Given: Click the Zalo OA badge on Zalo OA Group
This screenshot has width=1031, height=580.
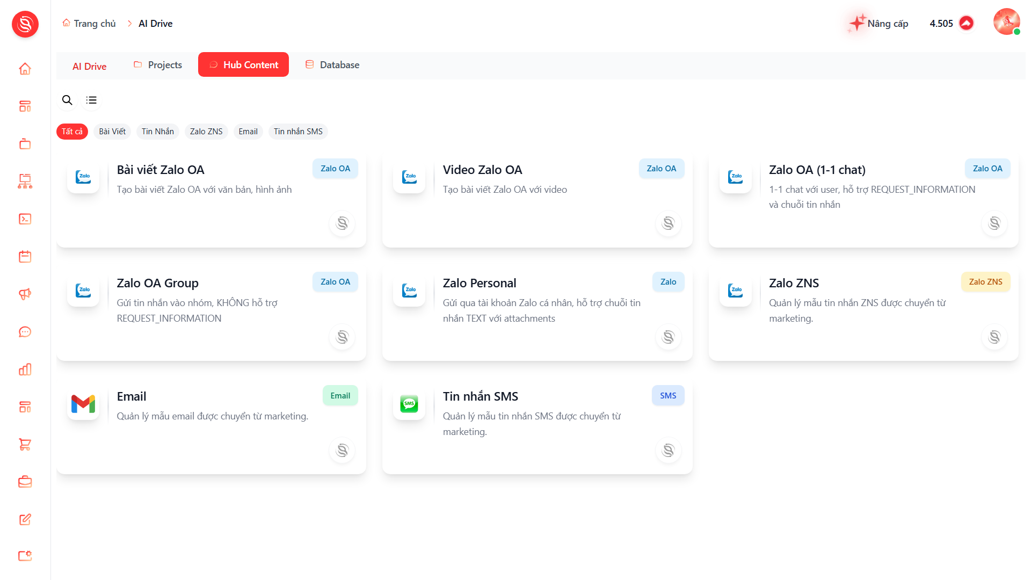Looking at the screenshot, I should 335,282.
